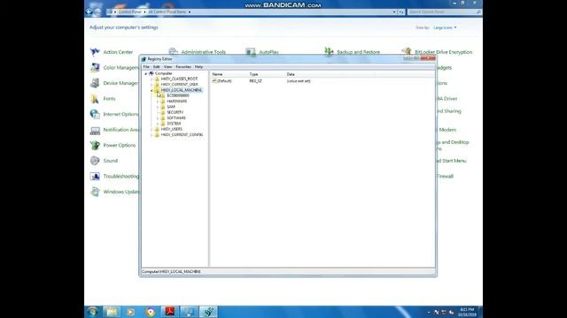Image resolution: width=567 pixels, height=318 pixels.
Task: Click the HKEY_LOCAL_MACHINE folder icon
Action: (157, 90)
